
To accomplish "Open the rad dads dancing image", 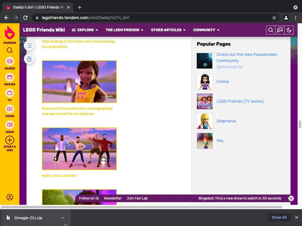I will tap(79, 149).
